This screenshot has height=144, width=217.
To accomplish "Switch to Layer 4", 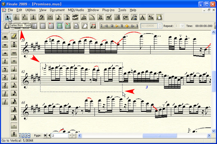I will tap(29, 136).
